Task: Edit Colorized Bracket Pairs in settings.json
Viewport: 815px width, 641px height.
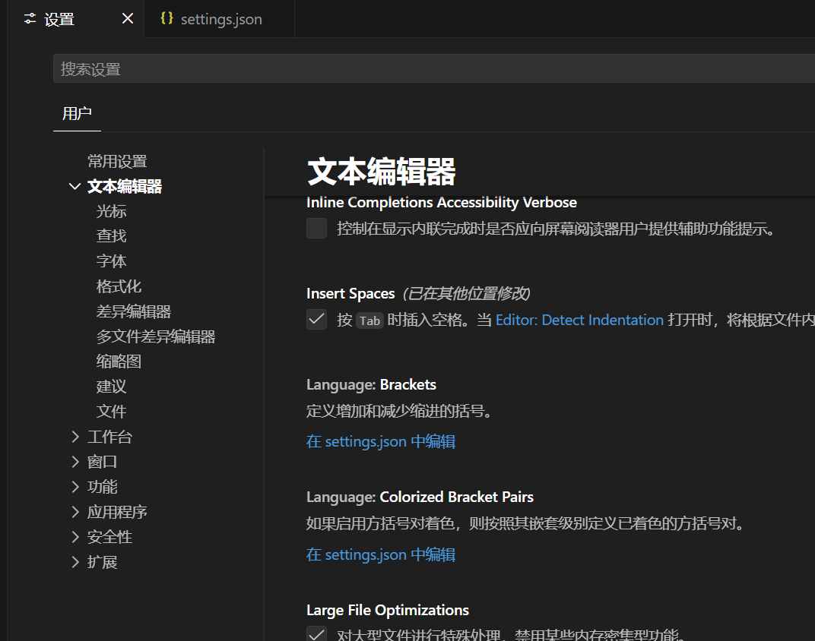Action: coord(380,554)
